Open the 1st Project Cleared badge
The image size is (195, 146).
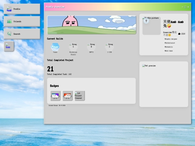[x=79, y=96]
